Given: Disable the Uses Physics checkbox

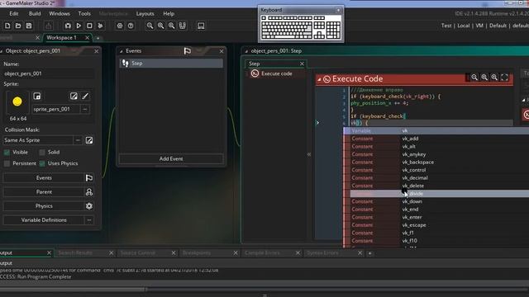Looking at the screenshot, I should (x=42, y=163).
